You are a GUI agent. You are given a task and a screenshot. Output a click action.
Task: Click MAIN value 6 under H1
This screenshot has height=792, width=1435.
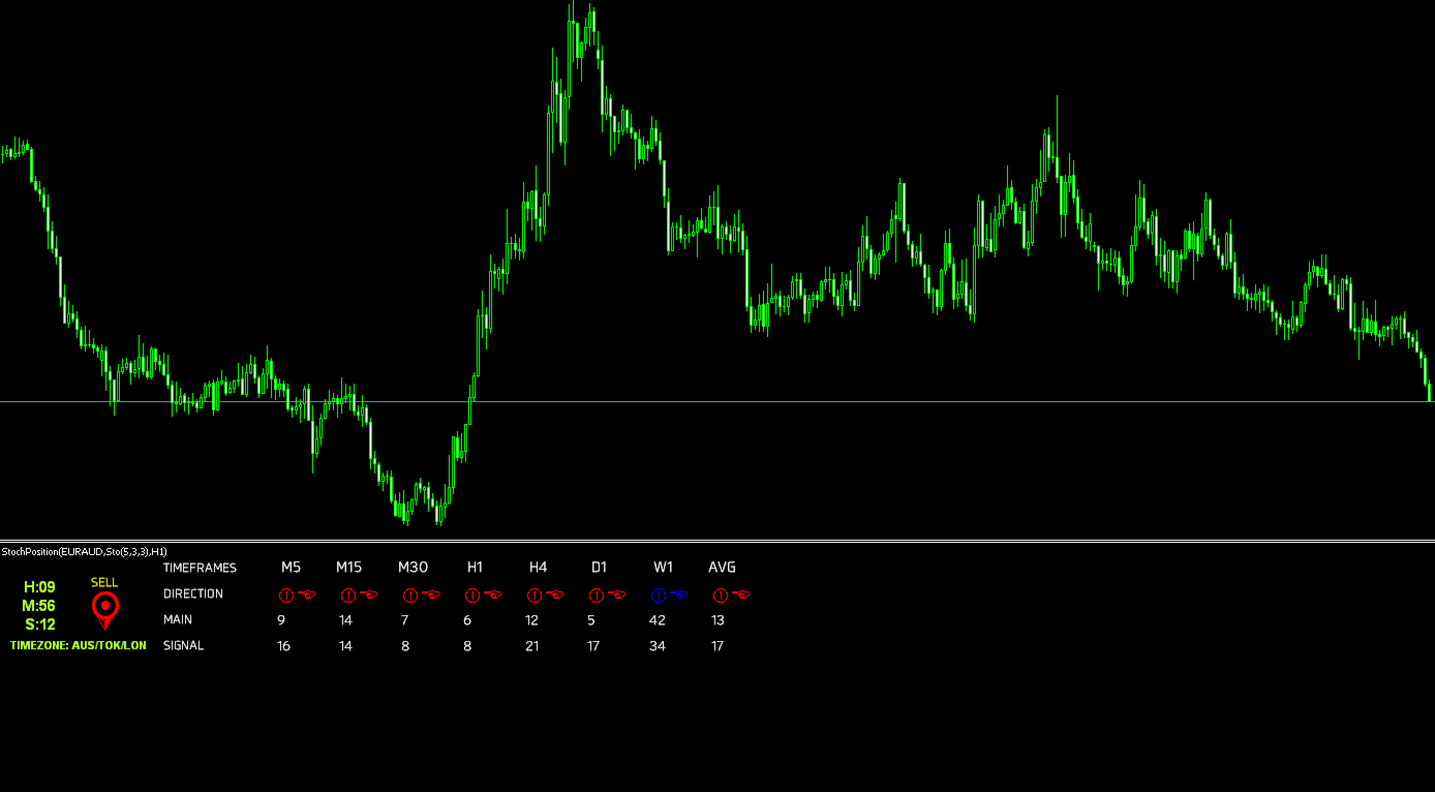coord(467,620)
